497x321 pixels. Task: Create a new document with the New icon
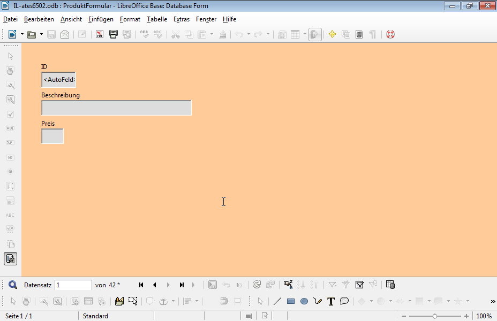tap(12, 34)
